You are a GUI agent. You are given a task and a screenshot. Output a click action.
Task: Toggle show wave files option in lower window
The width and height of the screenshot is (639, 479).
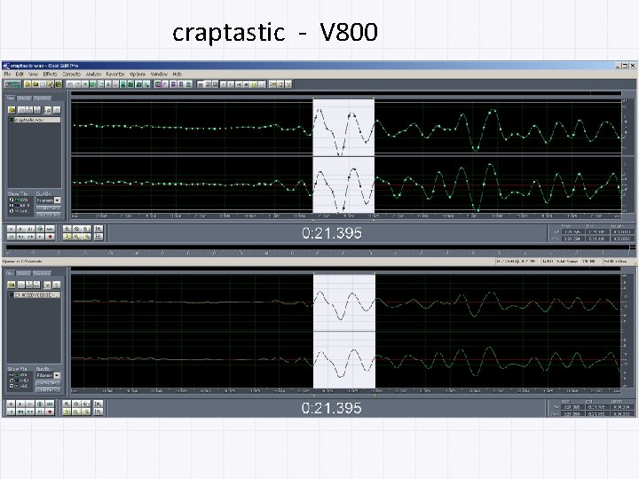click(x=11, y=374)
